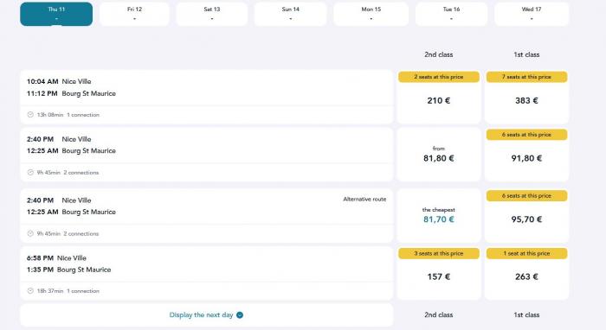The image size is (606, 330).
Task: Click the chevron icon next to Display the next day
Action: (240, 315)
